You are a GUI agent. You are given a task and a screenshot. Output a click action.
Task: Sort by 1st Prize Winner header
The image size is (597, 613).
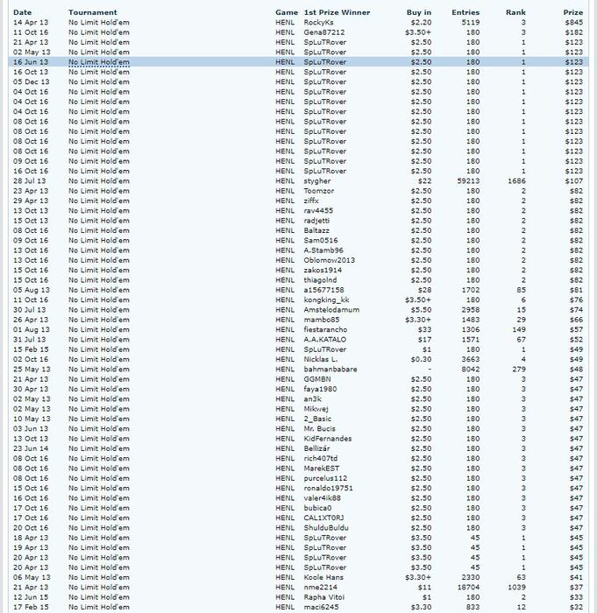pyautogui.click(x=337, y=12)
